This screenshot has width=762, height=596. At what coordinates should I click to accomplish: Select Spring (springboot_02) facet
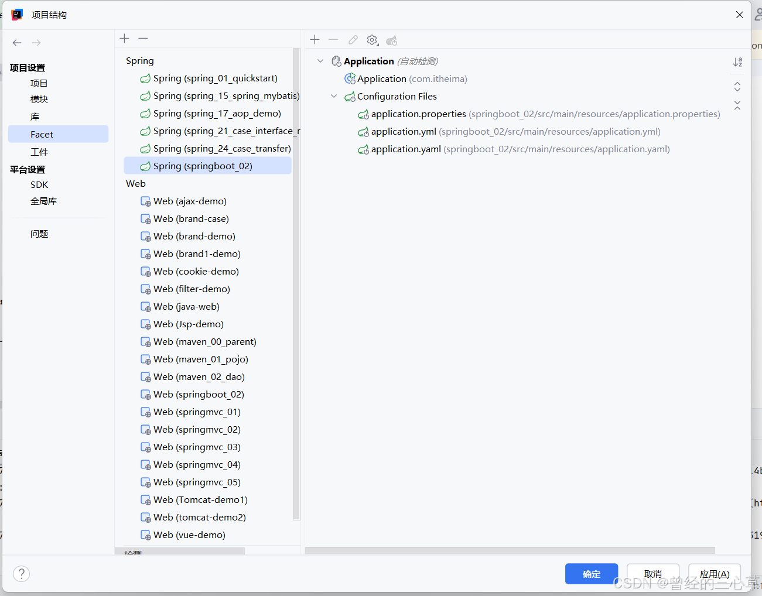tap(208, 166)
